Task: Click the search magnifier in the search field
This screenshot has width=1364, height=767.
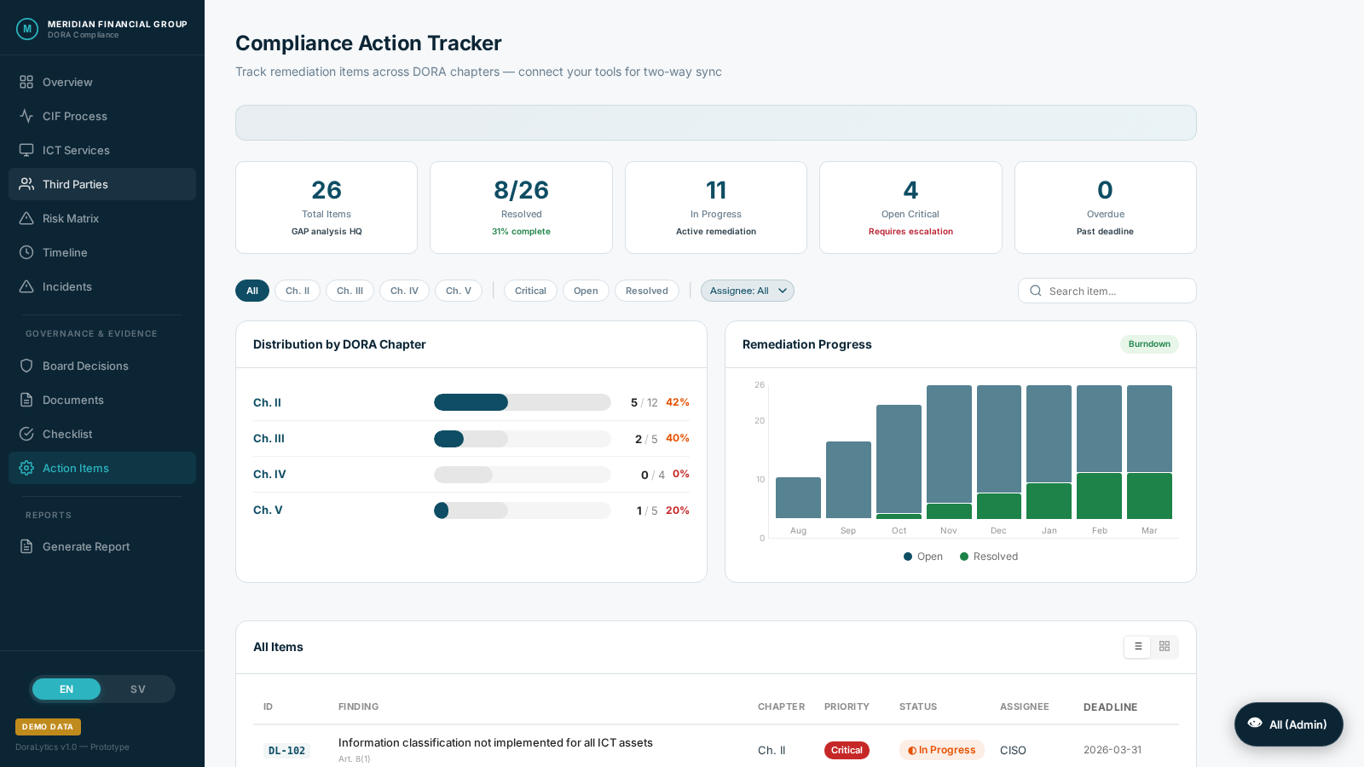Action: 1036,291
